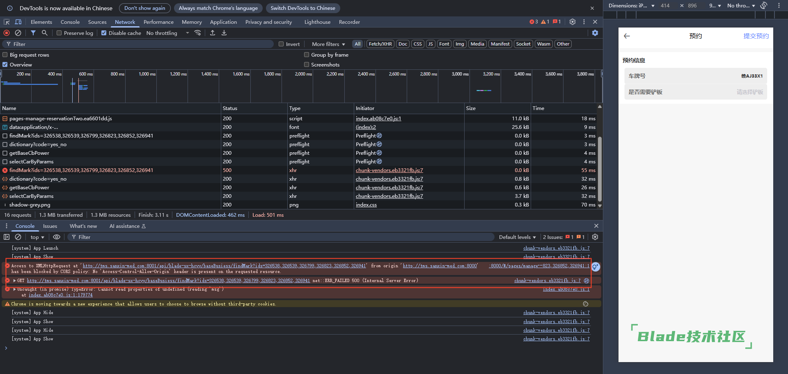Expand the Uncaught TypeError entry
The height and width of the screenshot is (374, 788).
pos(14,289)
